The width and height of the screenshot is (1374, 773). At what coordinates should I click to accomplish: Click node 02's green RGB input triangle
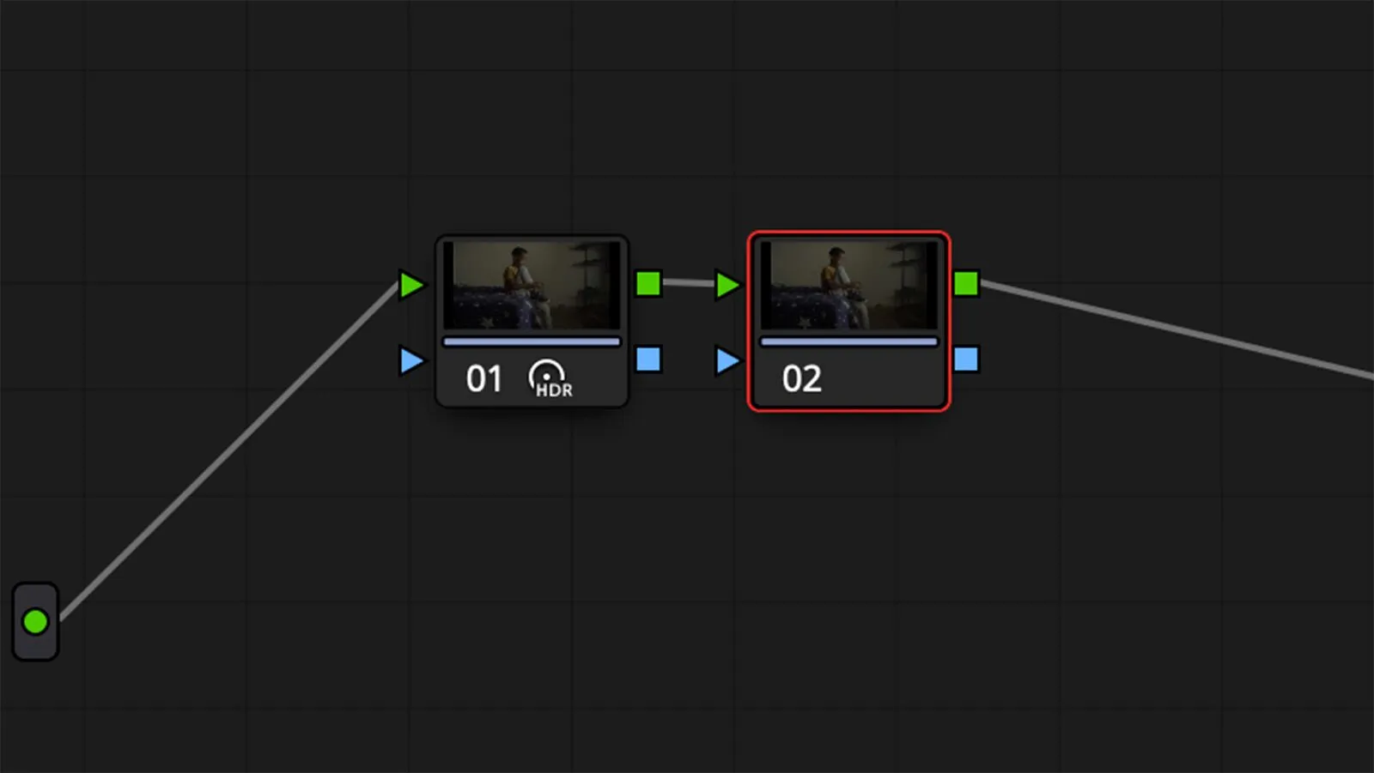pos(727,285)
